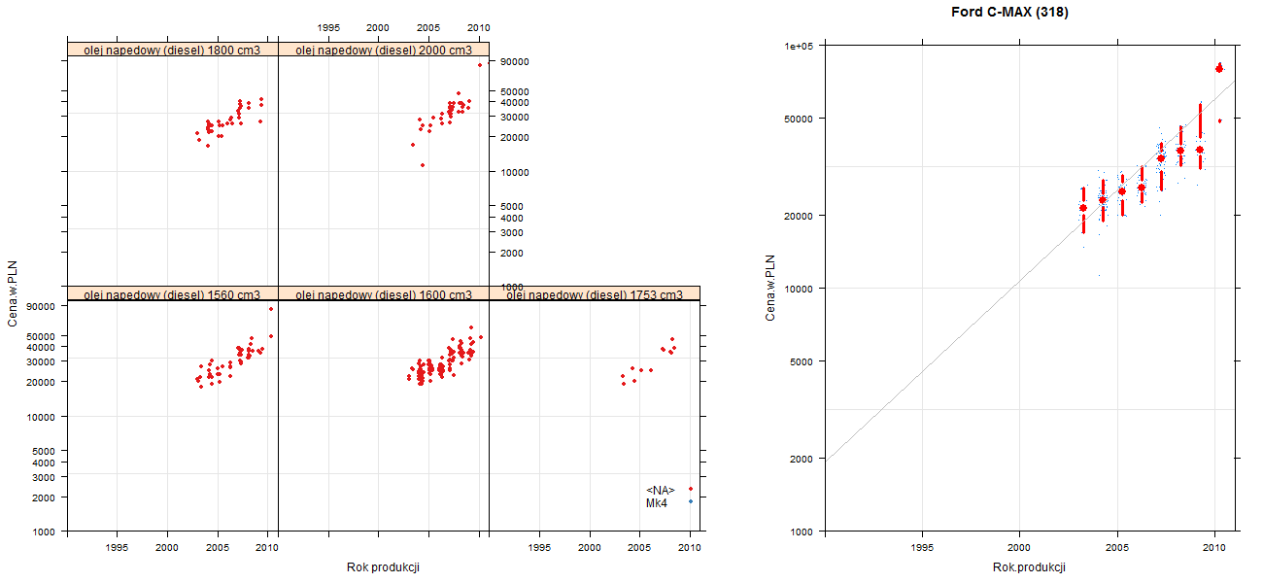Pick the red legend marker beside "<NA>"
1263x583 pixels.
(690, 489)
